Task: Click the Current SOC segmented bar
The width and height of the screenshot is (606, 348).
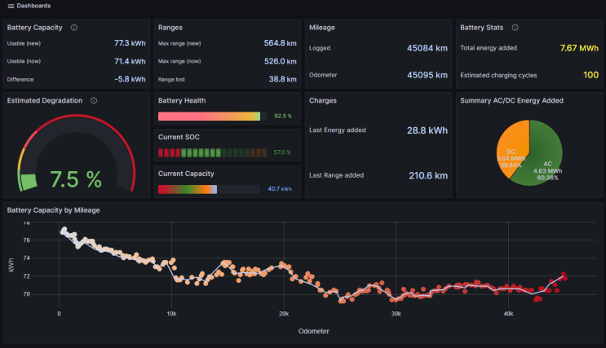Action: coord(213,152)
